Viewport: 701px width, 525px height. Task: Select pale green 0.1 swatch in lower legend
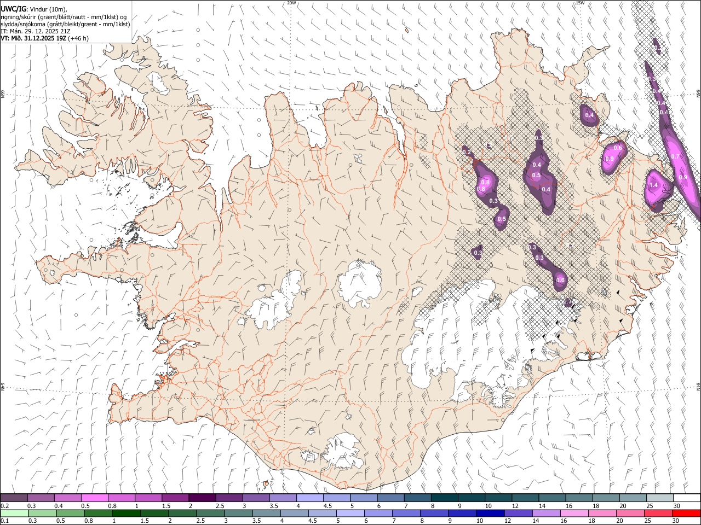pos(14,513)
